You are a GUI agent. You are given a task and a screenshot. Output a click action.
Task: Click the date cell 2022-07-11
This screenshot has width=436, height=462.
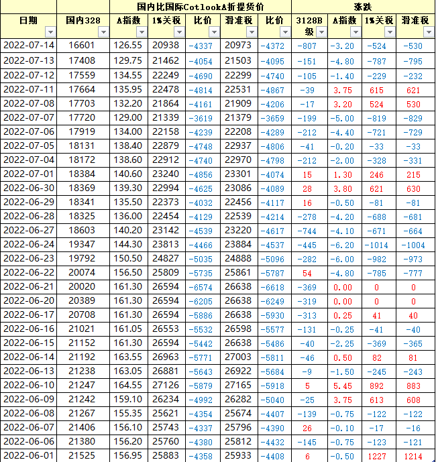click(29, 90)
